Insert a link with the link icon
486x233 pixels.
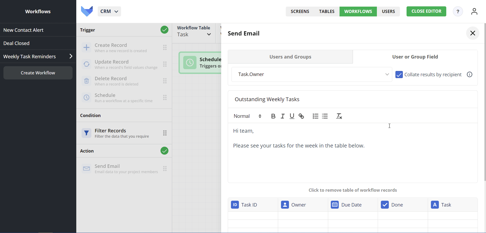tap(301, 116)
